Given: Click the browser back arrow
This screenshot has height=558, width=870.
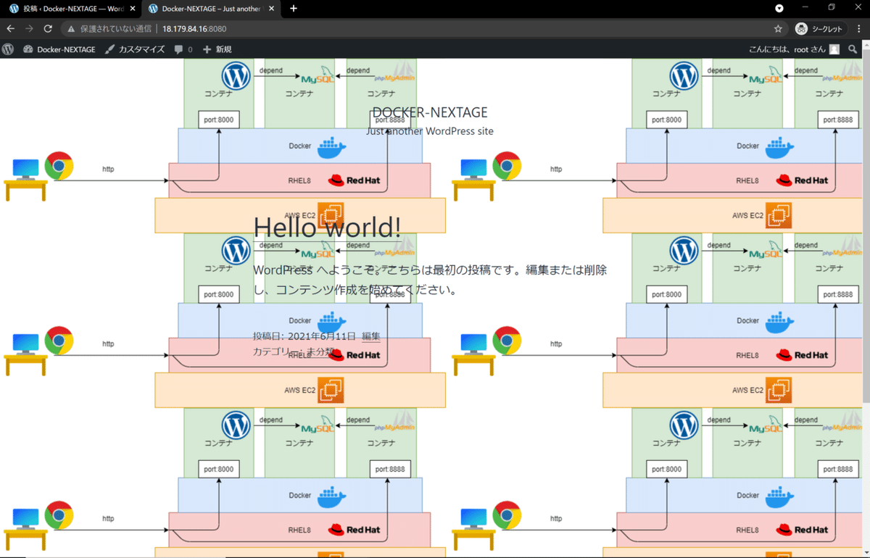Looking at the screenshot, I should click(x=11, y=29).
